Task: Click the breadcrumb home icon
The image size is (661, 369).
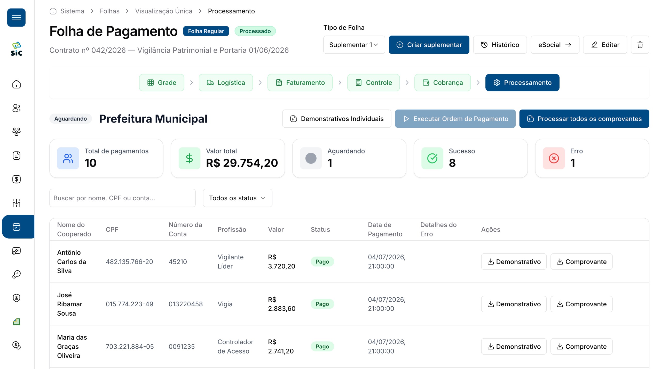Action: 53,11
